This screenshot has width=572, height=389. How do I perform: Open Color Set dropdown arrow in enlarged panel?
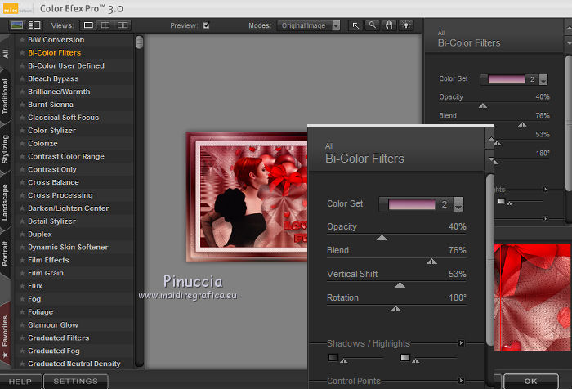click(458, 204)
